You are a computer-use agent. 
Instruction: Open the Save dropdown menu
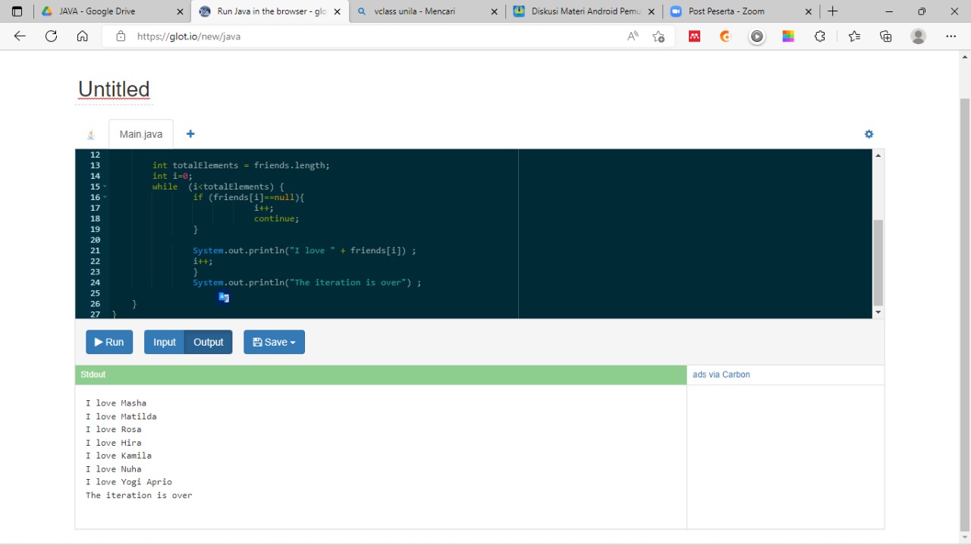[274, 342]
